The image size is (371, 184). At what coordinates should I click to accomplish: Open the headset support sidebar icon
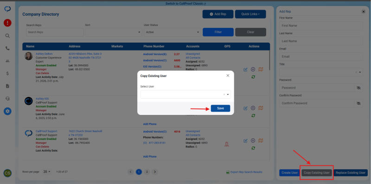click(7, 99)
